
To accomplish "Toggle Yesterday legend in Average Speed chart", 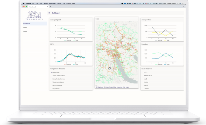I will pyautogui.click(x=67, y=40).
